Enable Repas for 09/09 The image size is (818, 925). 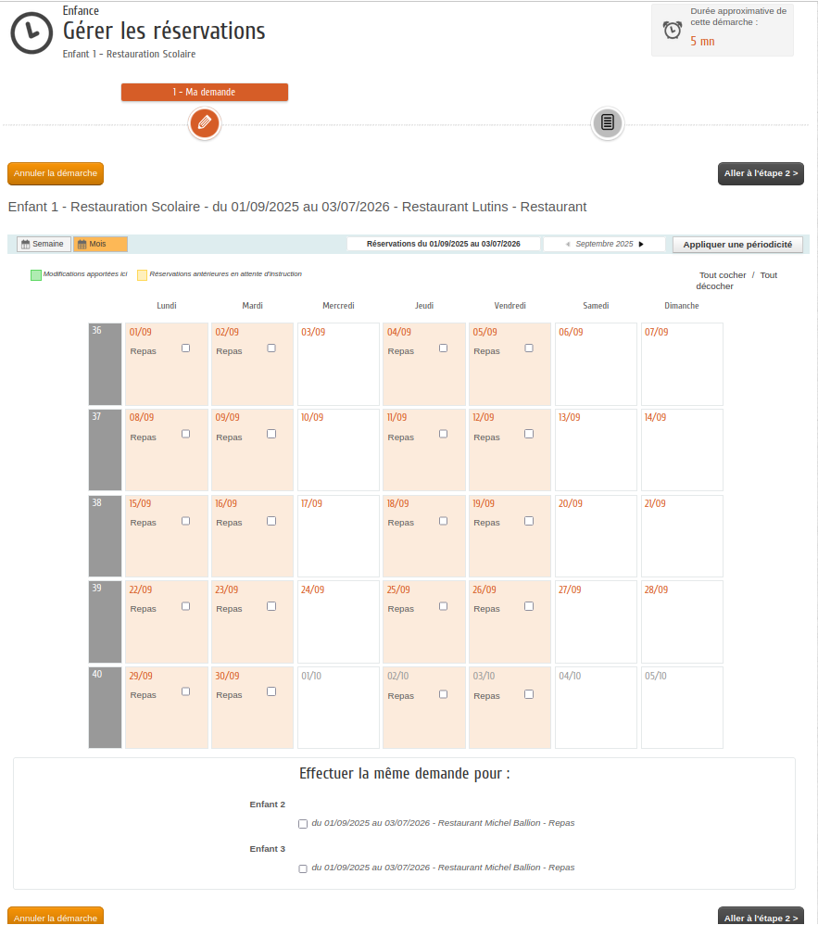tap(271, 434)
